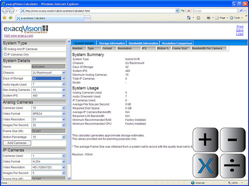Click the RSS Feeds toolbar icon
This screenshot has height=186, width=249.
coord(198,18)
